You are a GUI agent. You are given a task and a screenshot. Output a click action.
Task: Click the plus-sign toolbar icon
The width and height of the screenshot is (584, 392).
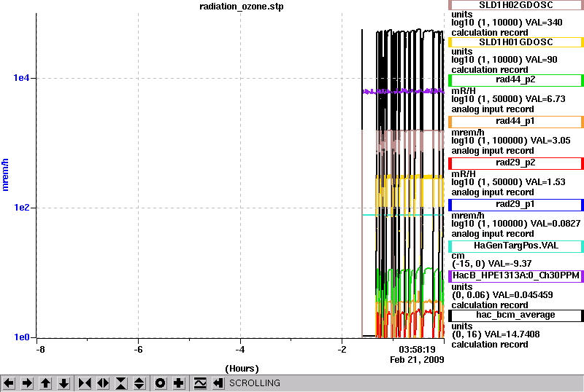click(x=179, y=383)
